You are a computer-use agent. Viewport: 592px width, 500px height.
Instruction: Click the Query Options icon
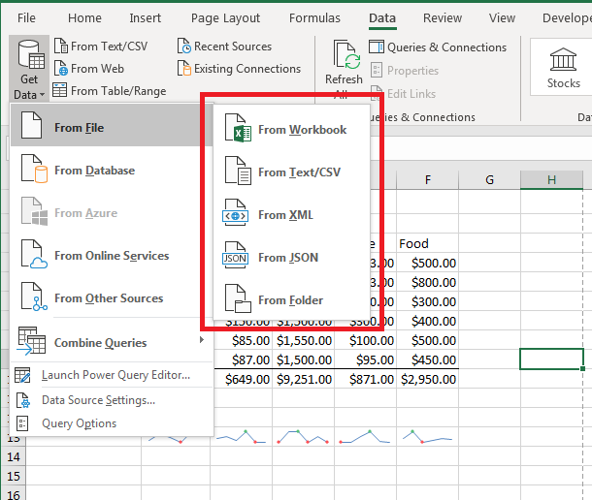click(x=22, y=423)
